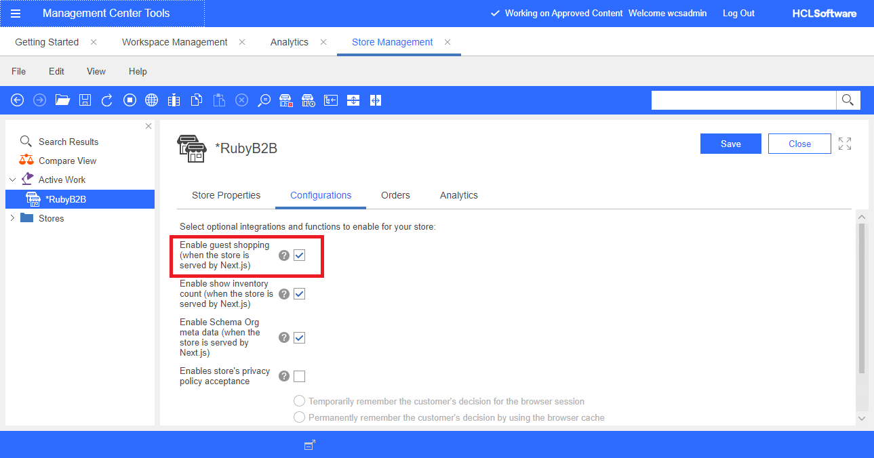
Task: Toggle Enable Schema Org meta data checkbox
Action: 299,337
